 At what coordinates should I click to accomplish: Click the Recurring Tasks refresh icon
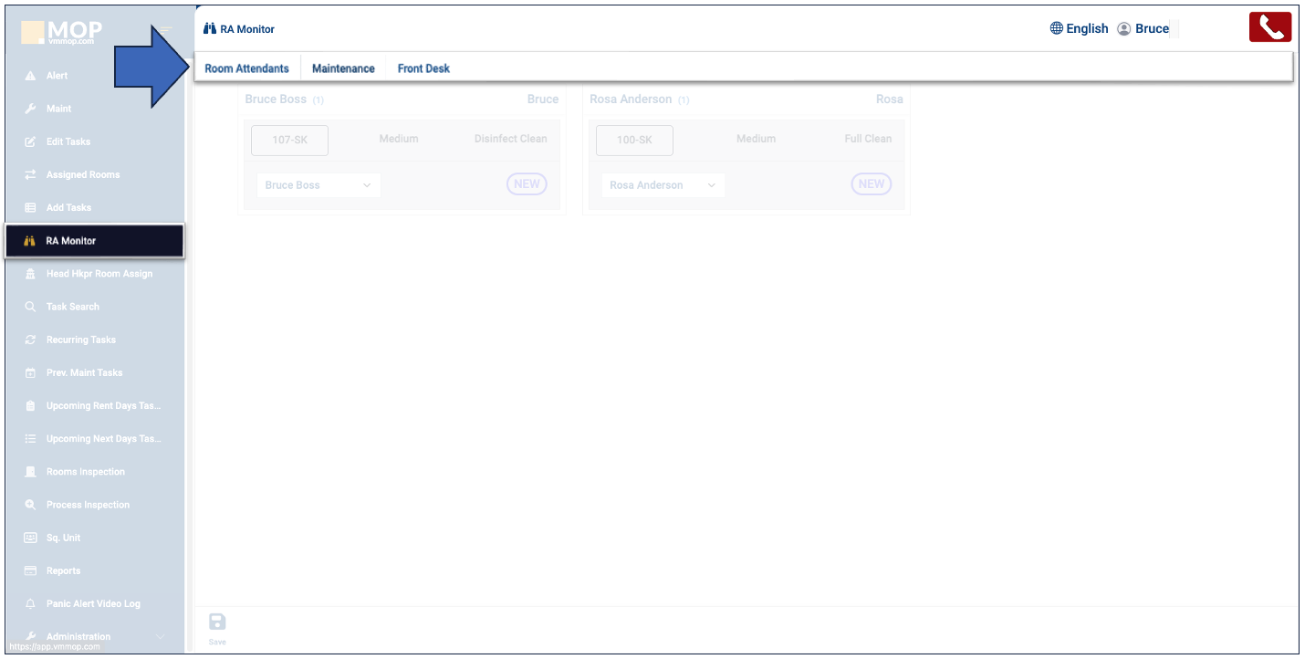[x=30, y=340]
